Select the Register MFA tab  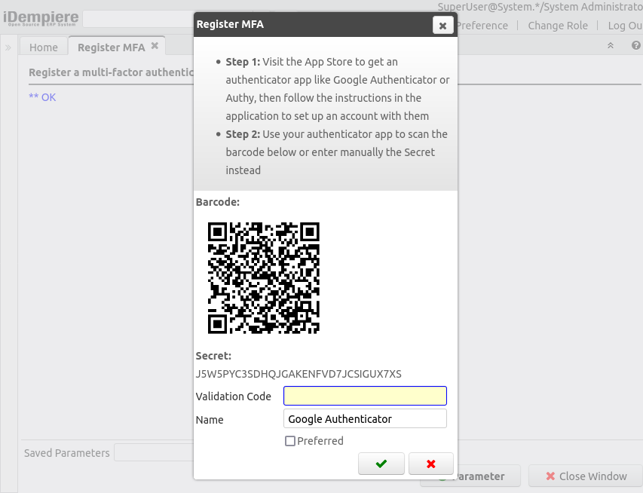click(109, 46)
